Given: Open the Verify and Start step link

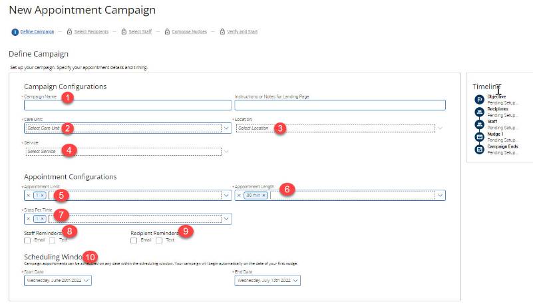Looking at the screenshot, I should point(242,32).
